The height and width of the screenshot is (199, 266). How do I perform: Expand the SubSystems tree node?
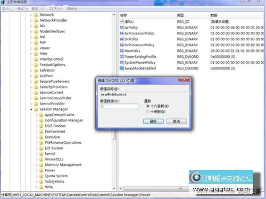pos(37,181)
